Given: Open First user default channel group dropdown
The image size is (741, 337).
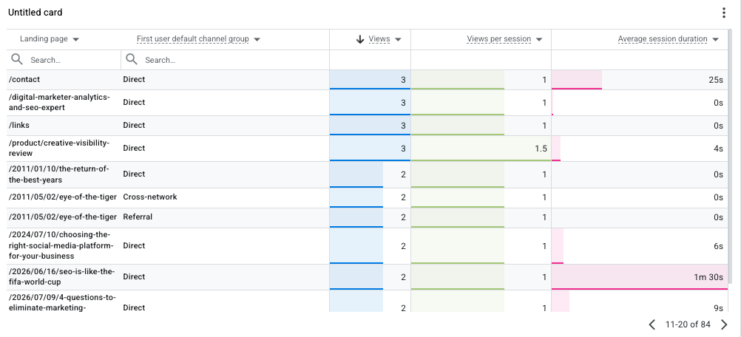Looking at the screenshot, I should 257,39.
